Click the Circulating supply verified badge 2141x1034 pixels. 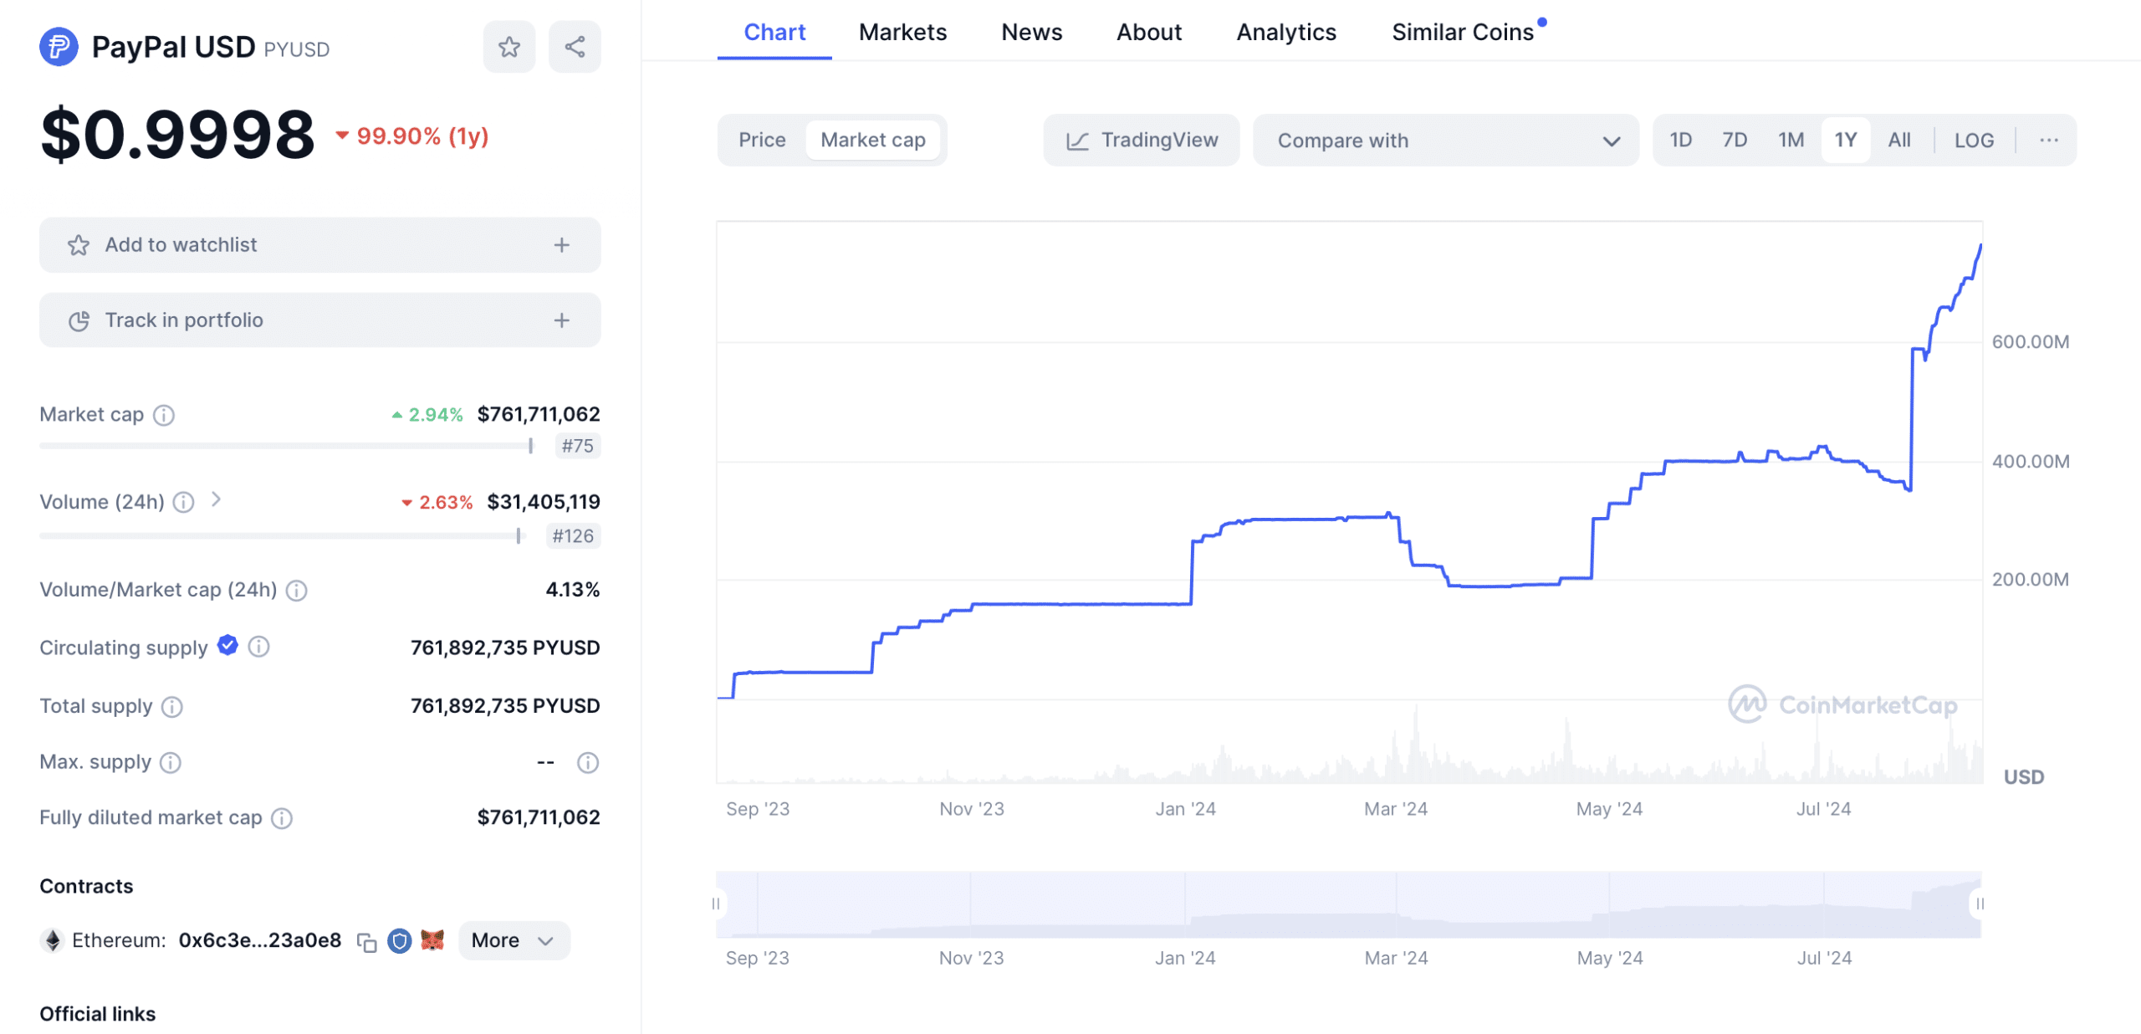coord(227,646)
